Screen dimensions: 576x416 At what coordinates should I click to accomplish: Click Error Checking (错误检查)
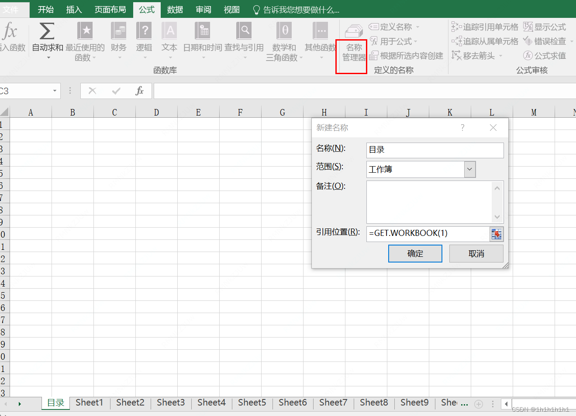pyautogui.click(x=545, y=41)
